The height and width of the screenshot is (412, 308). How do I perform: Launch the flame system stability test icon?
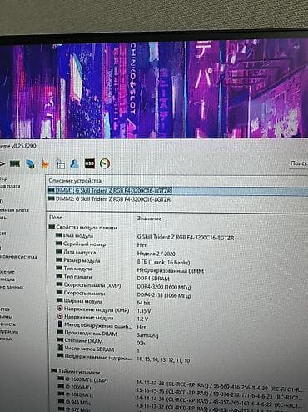45,164
